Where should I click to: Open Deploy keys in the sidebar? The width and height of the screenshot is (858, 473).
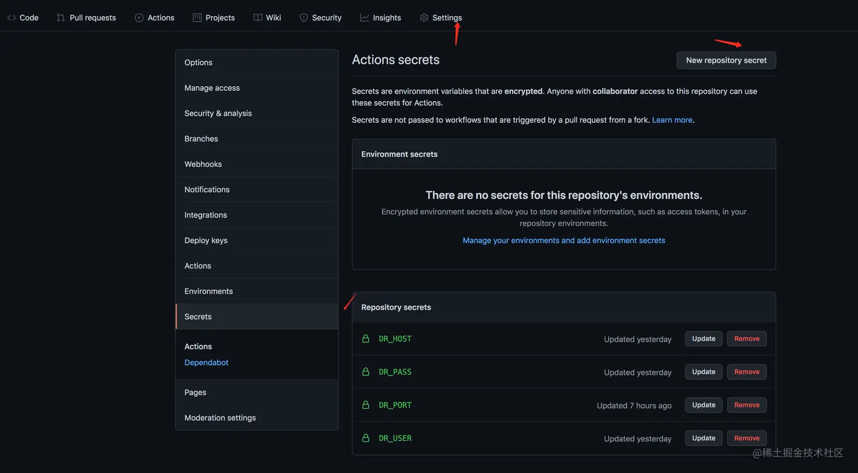pyautogui.click(x=206, y=240)
